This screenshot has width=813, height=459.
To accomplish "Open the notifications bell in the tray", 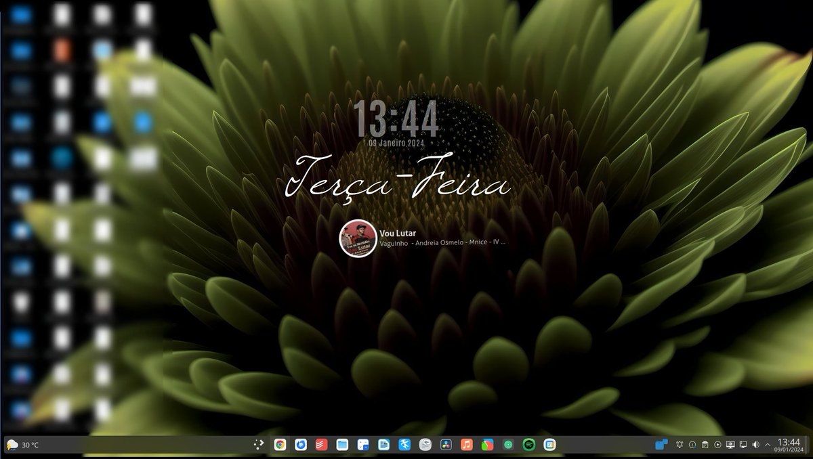I will [680, 445].
